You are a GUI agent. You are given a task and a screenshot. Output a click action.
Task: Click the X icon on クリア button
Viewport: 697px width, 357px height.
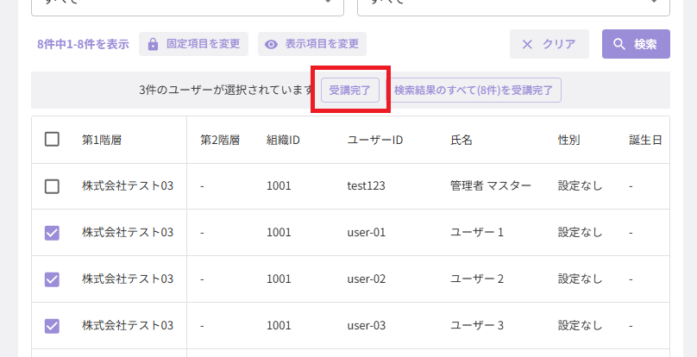tap(527, 44)
